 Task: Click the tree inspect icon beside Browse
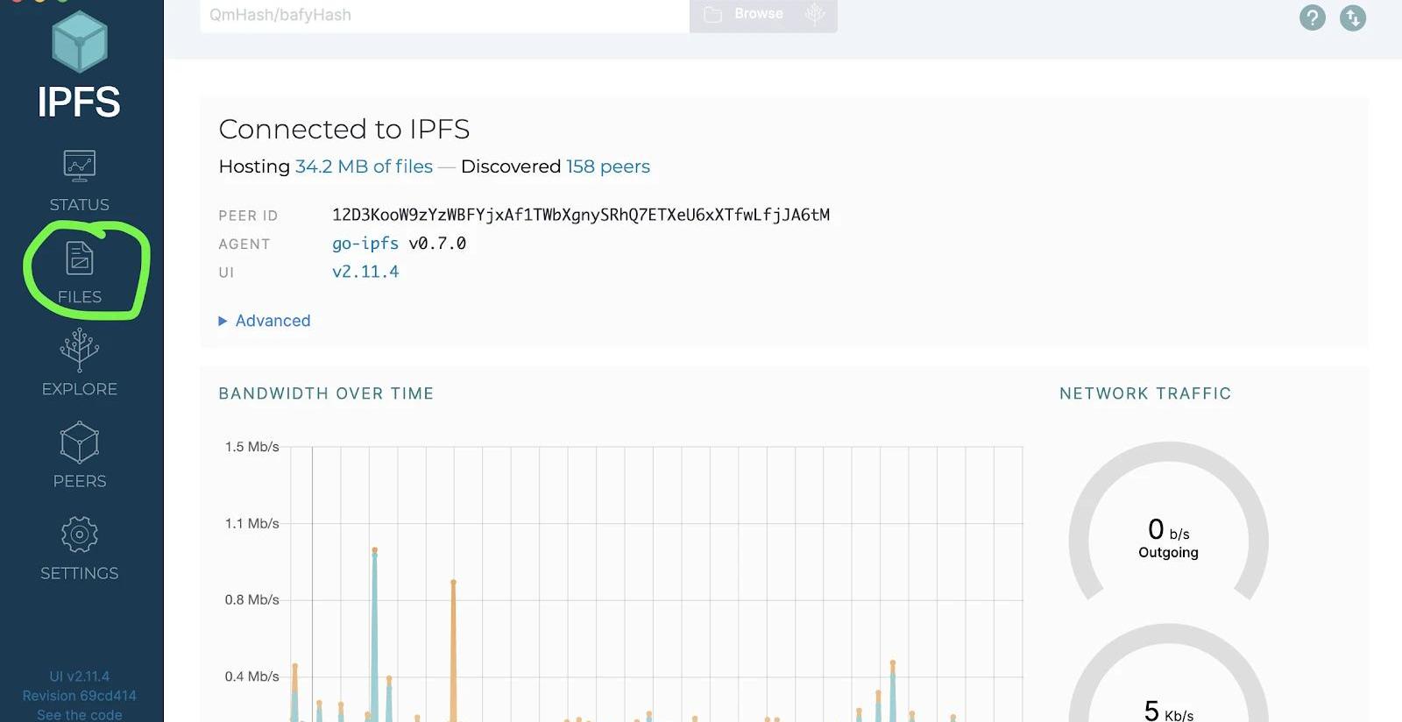[815, 14]
